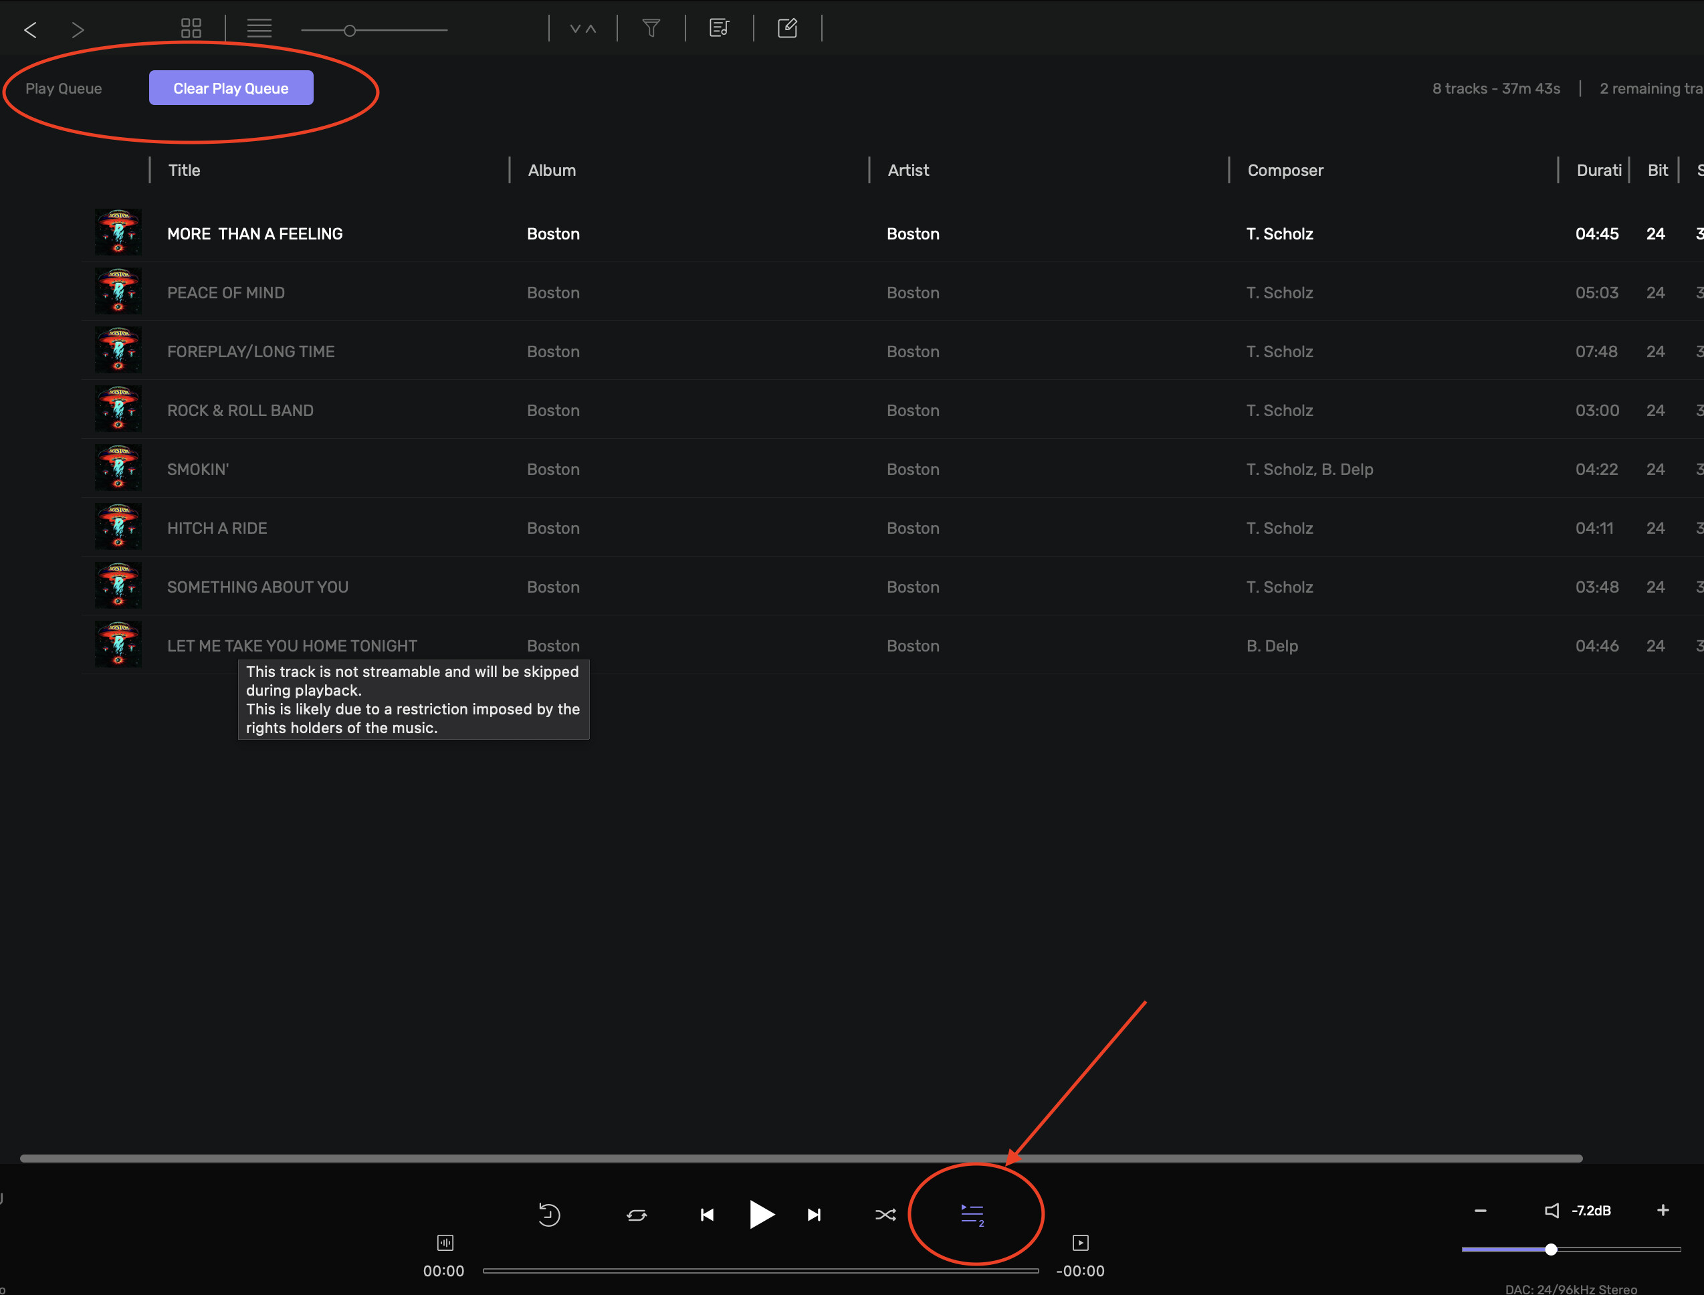This screenshot has width=1704, height=1295.
Task: Toggle shuffle playback
Action: click(885, 1215)
